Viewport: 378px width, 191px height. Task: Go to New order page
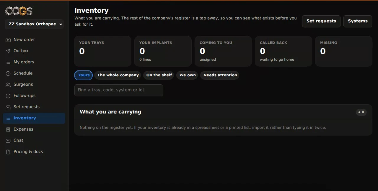(34, 40)
